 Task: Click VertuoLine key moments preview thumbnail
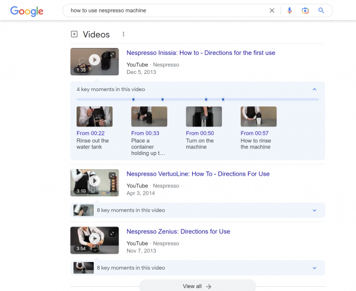pyautogui.click(x=84, y=210)
